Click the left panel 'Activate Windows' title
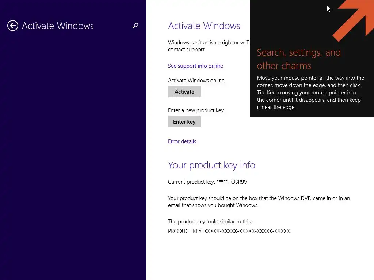 (58, 26)
